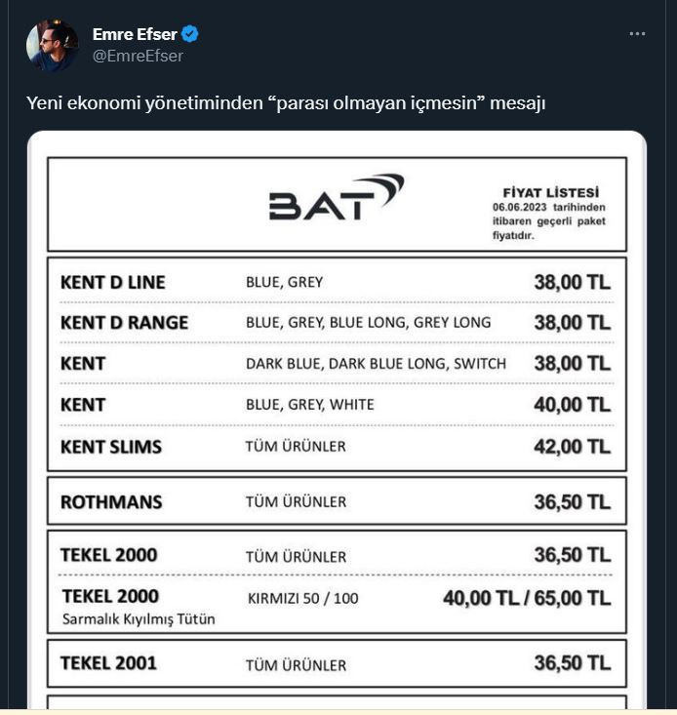Click the KENT D LINE row label
The width and height of the screenshot is (677, 715).
112,282
